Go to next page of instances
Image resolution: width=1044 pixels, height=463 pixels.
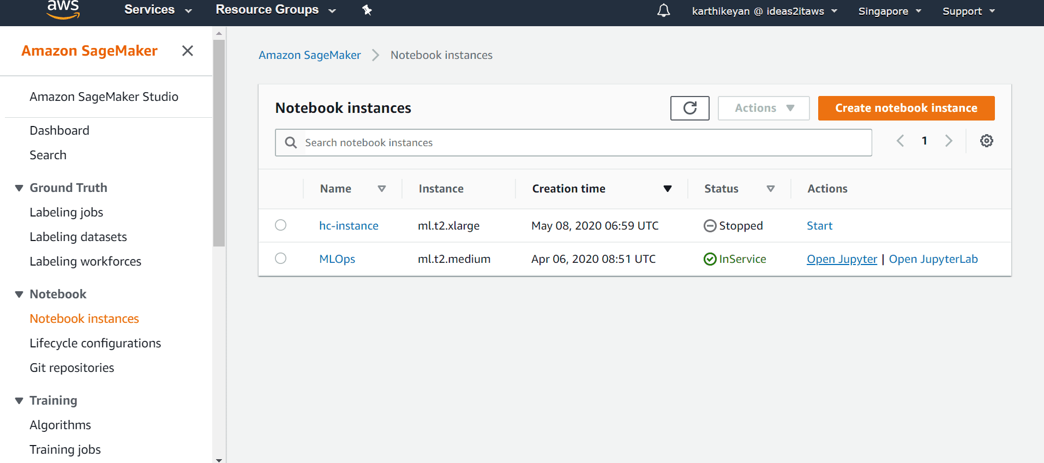(x=949, y=141)
